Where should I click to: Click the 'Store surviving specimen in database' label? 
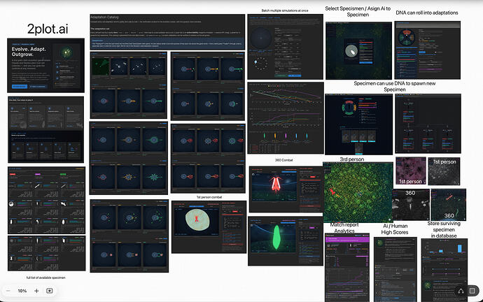pyautogui.click(x=444, y=229)
